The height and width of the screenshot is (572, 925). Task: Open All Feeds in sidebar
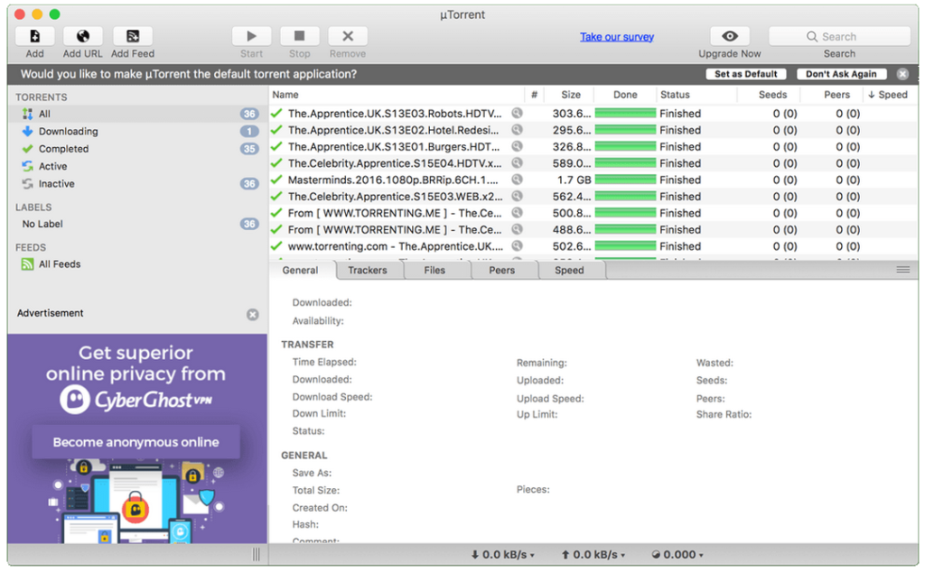point(138,264)
